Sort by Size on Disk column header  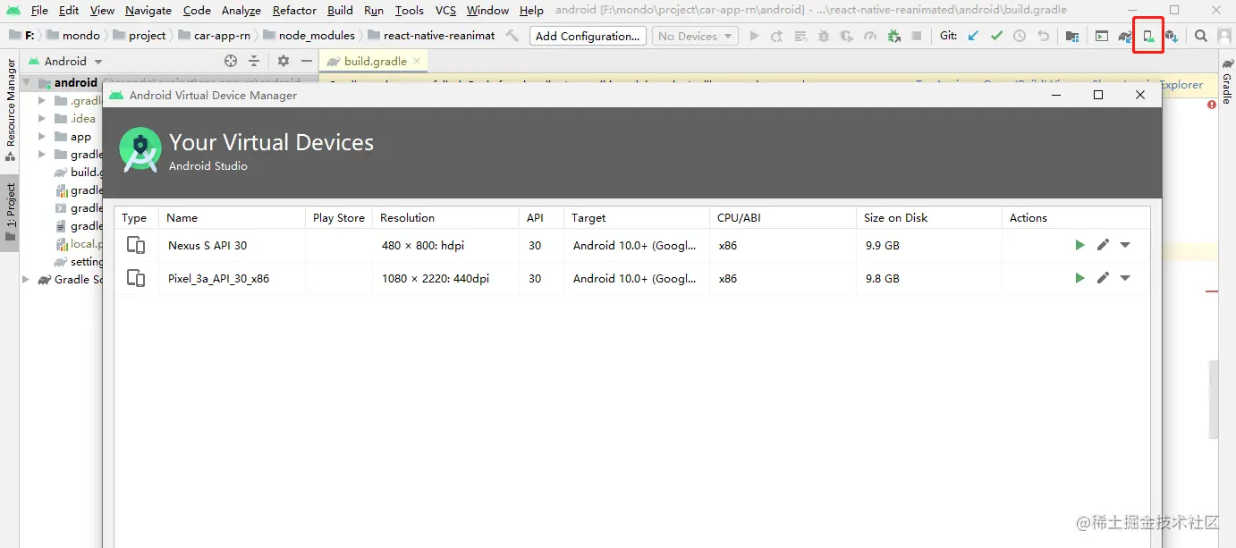point(929,217)
